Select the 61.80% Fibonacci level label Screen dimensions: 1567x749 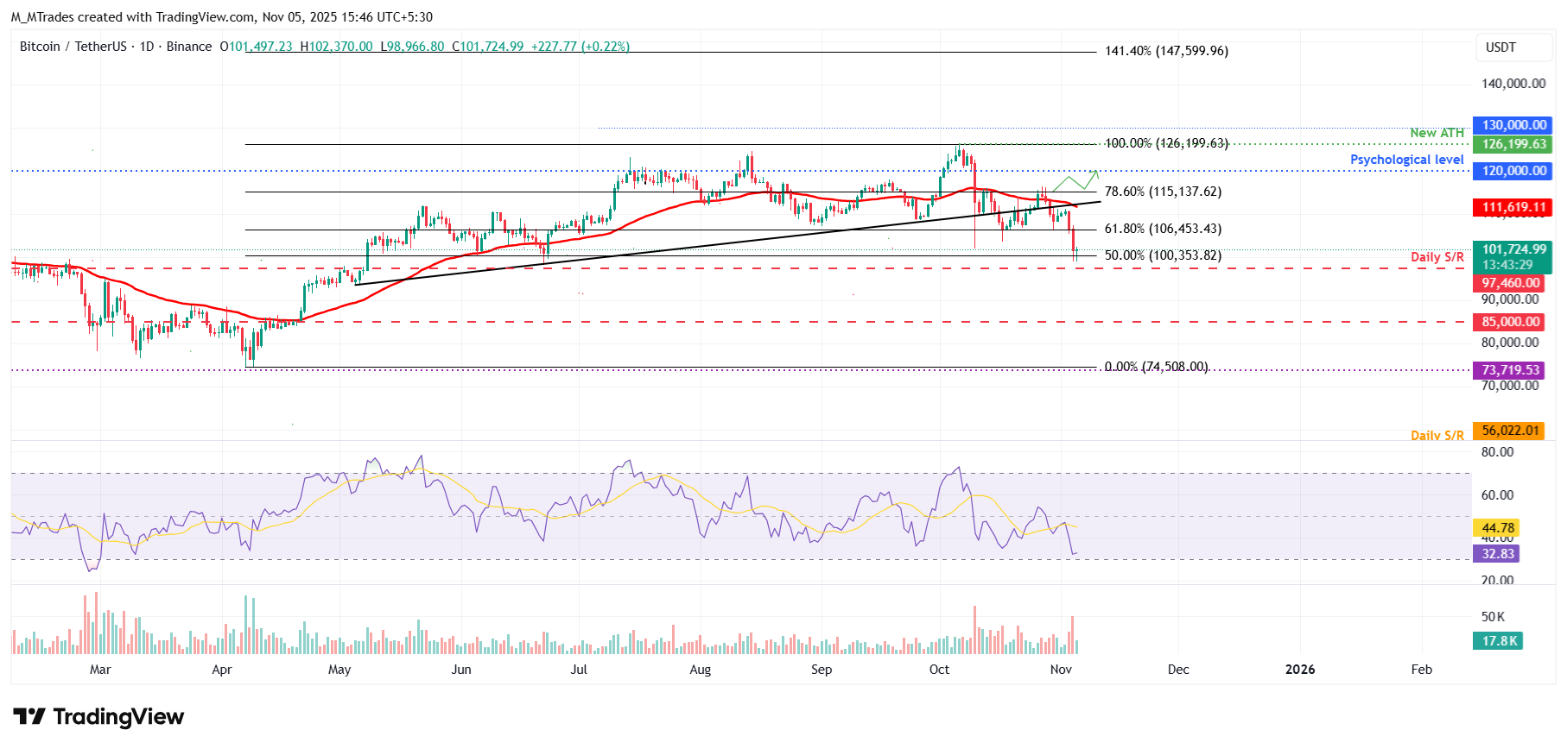click(1162, 230)
